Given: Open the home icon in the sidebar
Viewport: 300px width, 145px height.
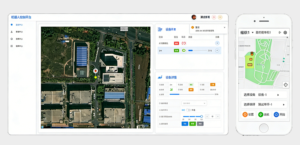Looking at the screenshot, I should (x=12, y=25).
